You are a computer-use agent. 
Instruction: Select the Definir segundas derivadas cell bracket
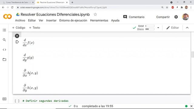(x=17, y=101)
